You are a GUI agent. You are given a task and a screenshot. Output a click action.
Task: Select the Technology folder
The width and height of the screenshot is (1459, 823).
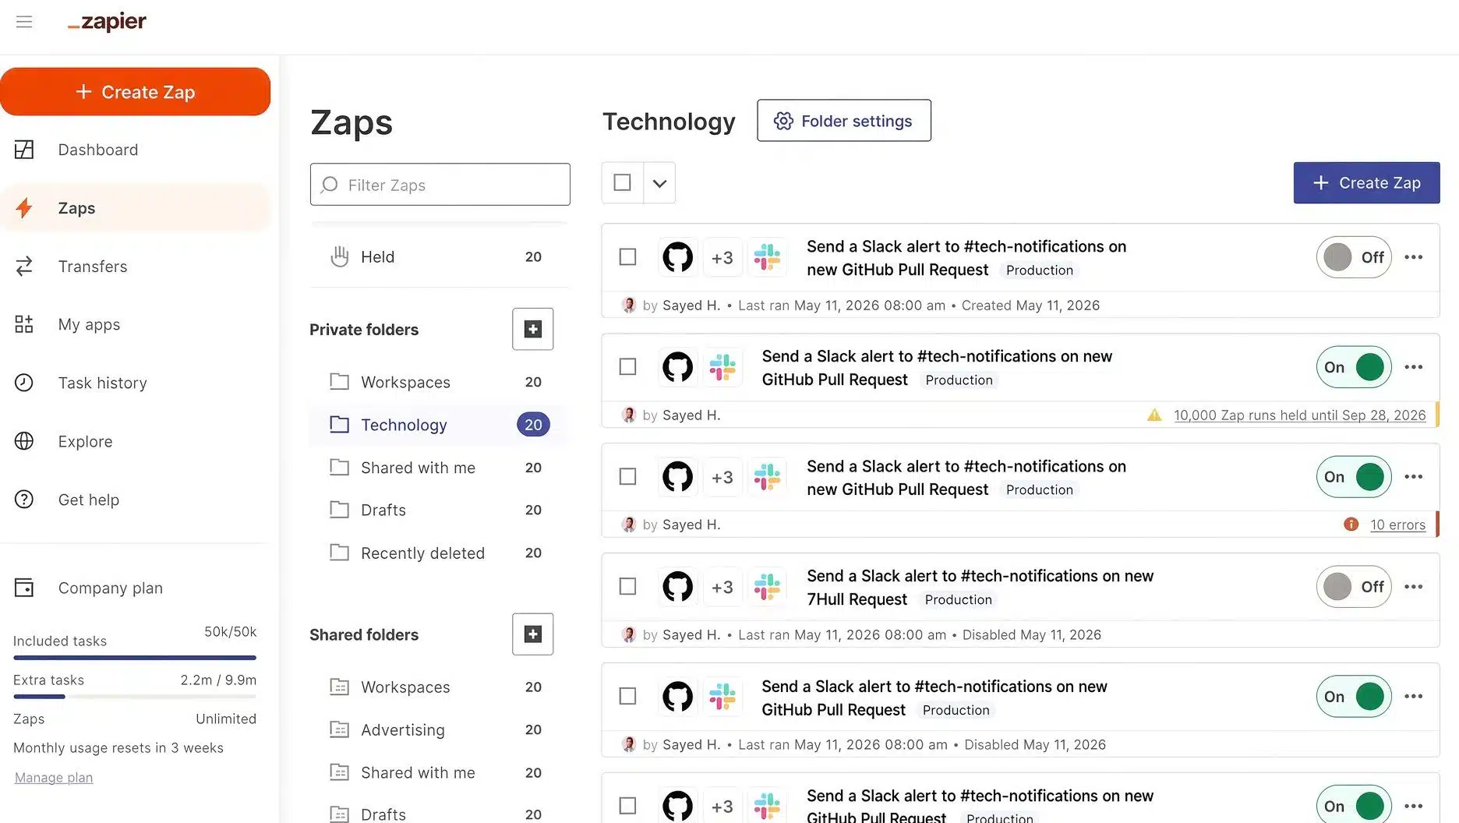click(x=440, y=425)
